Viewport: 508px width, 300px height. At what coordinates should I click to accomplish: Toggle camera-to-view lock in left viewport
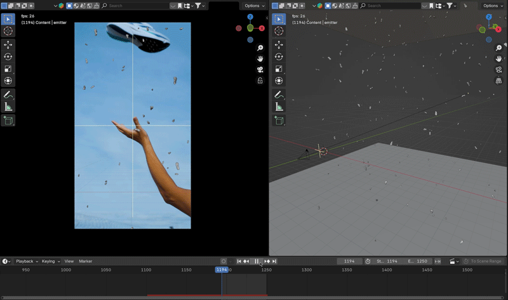tap(260, 81)
